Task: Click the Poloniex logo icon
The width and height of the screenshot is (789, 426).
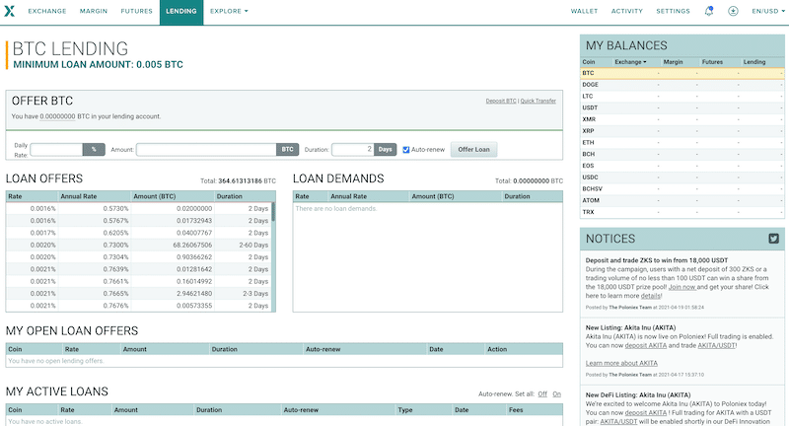Action: point(9,11)
